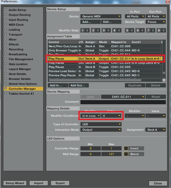Image resolution: width=171 pixels, height=188 pixels.
Task: Select the Play/Pause Out Deck A row
Action: point(105,59)
